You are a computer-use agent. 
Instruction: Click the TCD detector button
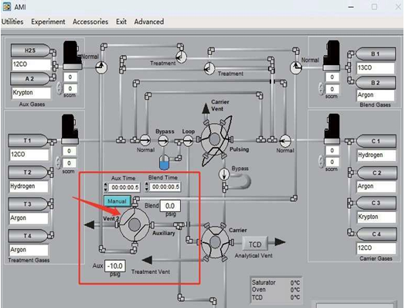[x=255, y=244]
